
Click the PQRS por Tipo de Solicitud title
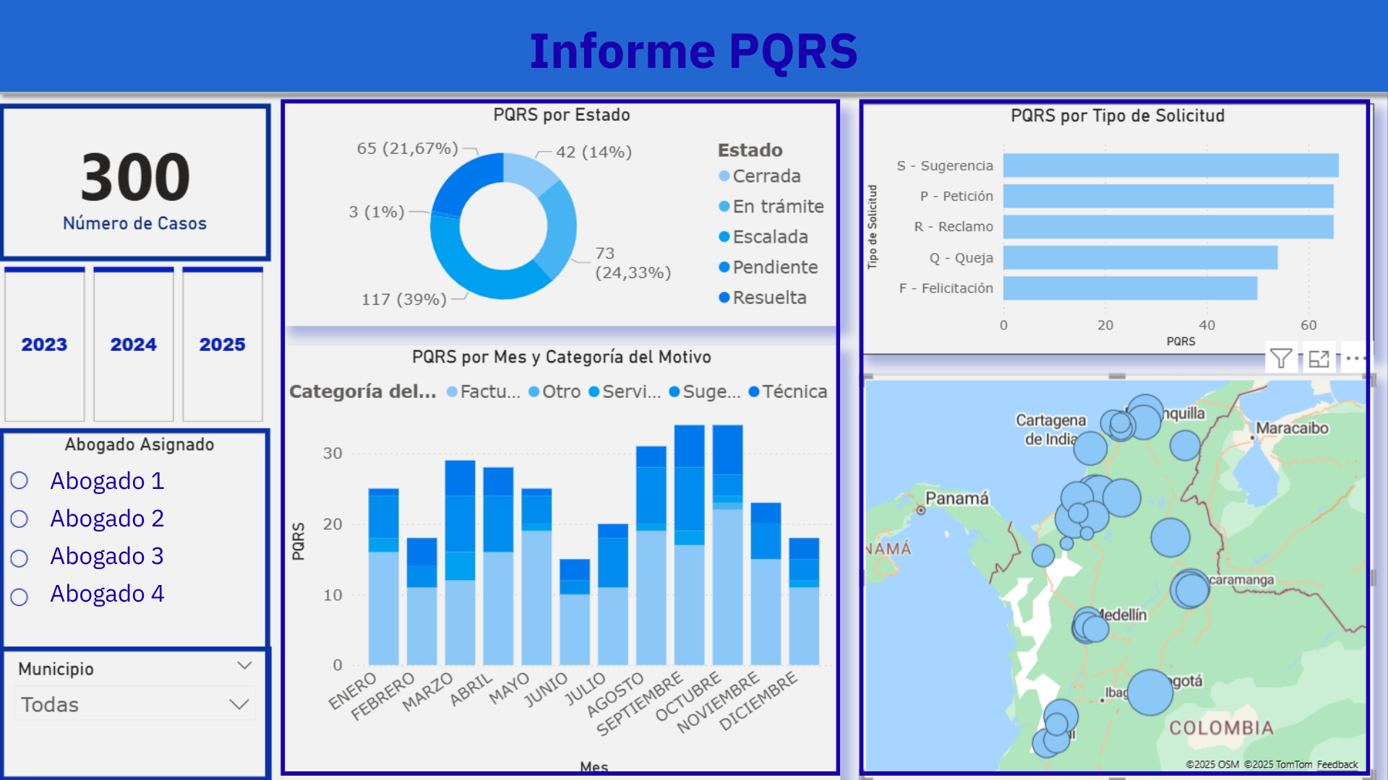pyautogui.click(x=1118, y=116)
